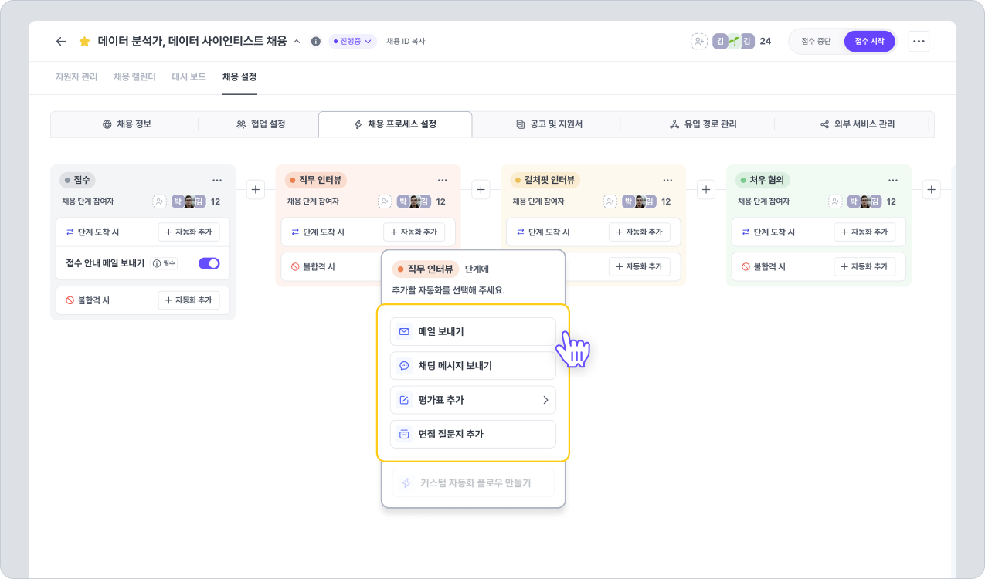The image size is (985, 579).
Task: Switch to the 지원자 관리 tab
Action: (x=76, y=77)
